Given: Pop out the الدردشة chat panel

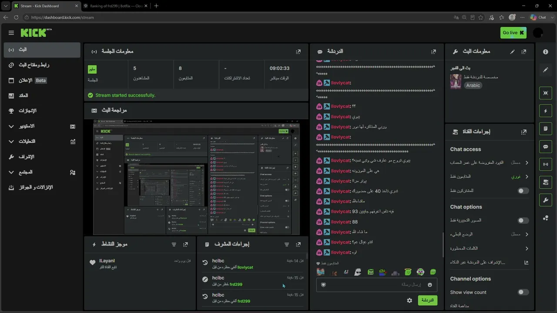Looking at the screenshot, I should [433, 51].
